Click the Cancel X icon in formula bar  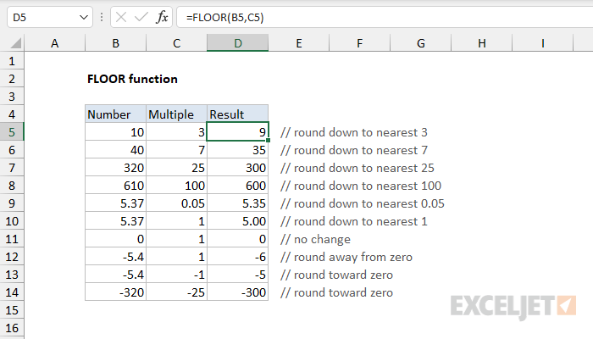[120, 17]
